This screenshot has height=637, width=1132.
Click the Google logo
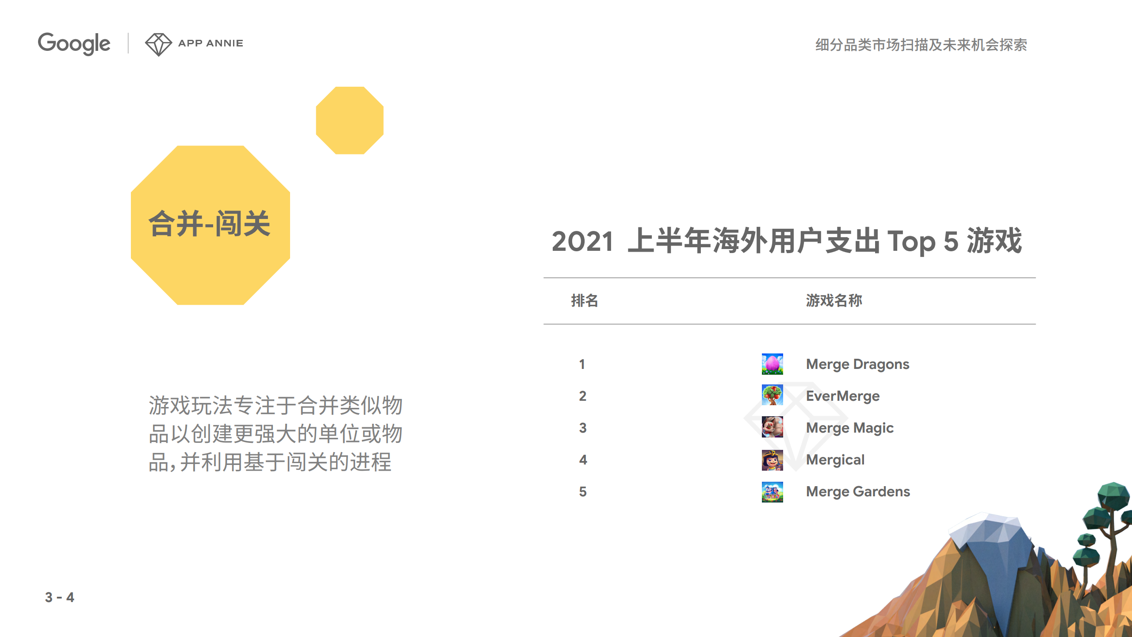(x=74, y=43)
